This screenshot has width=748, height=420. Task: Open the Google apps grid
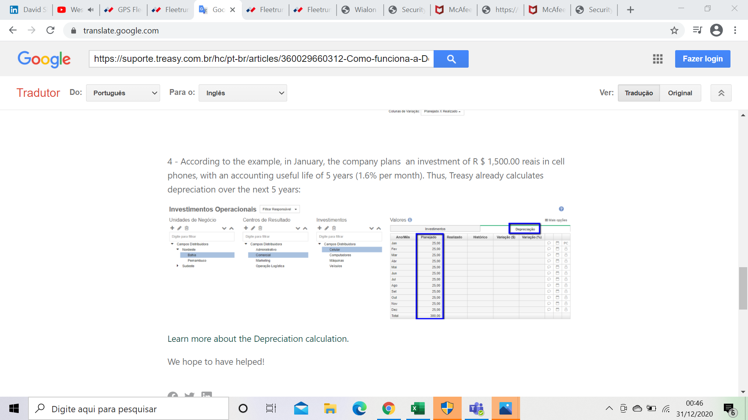[658, 59]
